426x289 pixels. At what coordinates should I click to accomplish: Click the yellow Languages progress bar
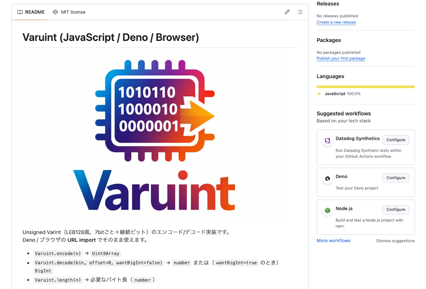tap(365, 87)
